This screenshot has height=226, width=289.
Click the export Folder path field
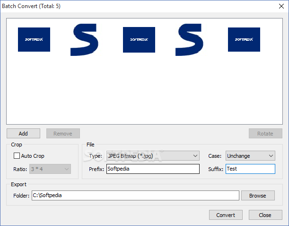tap(135, 196)
